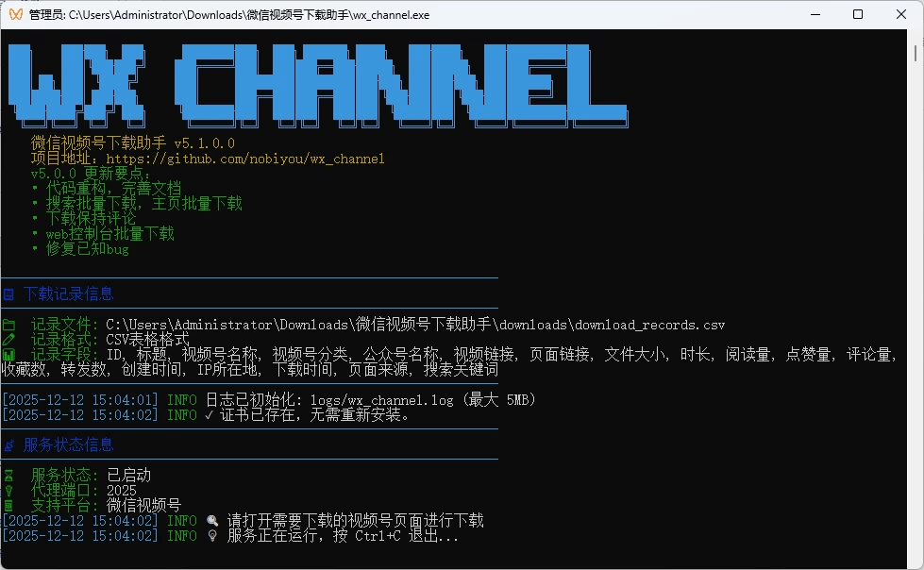The height and width of the screenshot is (570, 924).
Task: Click the wx_channel app icon in title bar
Action: click(x=15, y=14)
